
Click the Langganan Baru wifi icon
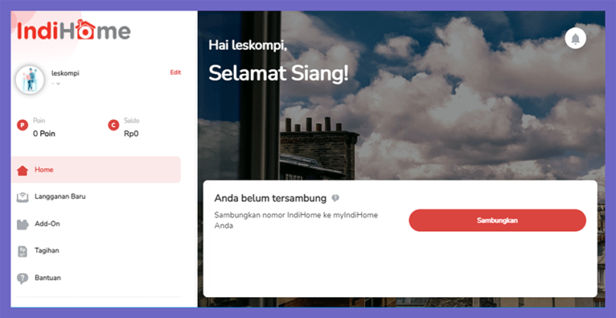[22, 197]
